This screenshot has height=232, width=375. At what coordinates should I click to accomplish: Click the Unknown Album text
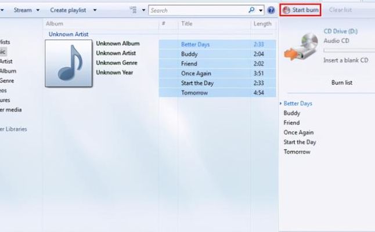pos(118,43)
